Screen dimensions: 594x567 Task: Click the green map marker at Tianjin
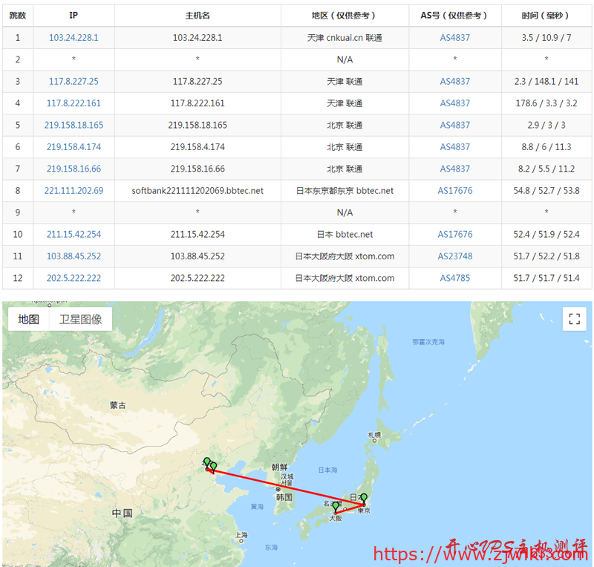click(214, 466)
